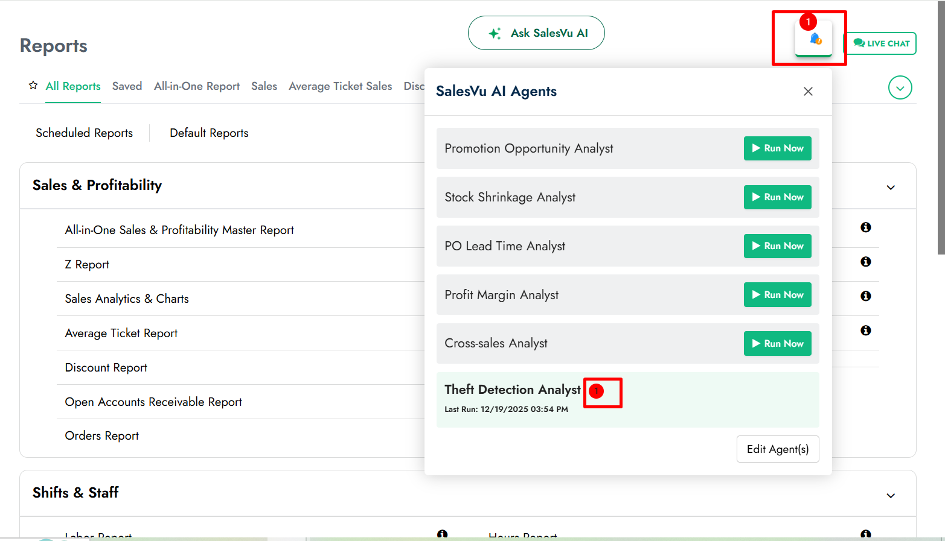Select the Default Reports tab
This screenshot has width=945, height=541.
click(x=209, y=133)
